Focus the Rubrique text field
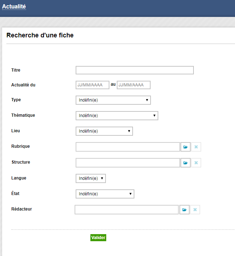 point(128,147)
